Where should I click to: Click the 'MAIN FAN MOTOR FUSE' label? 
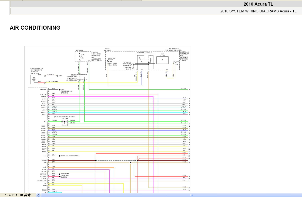(112, 60)
